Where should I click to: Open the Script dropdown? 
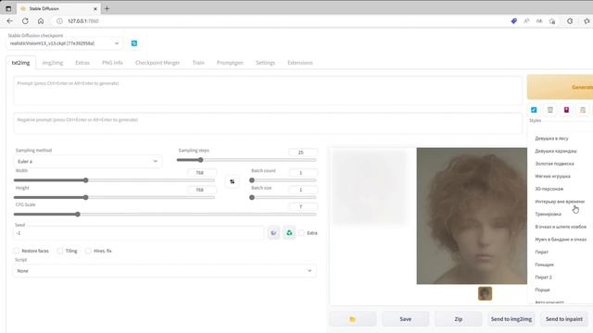tap(165, 271)
